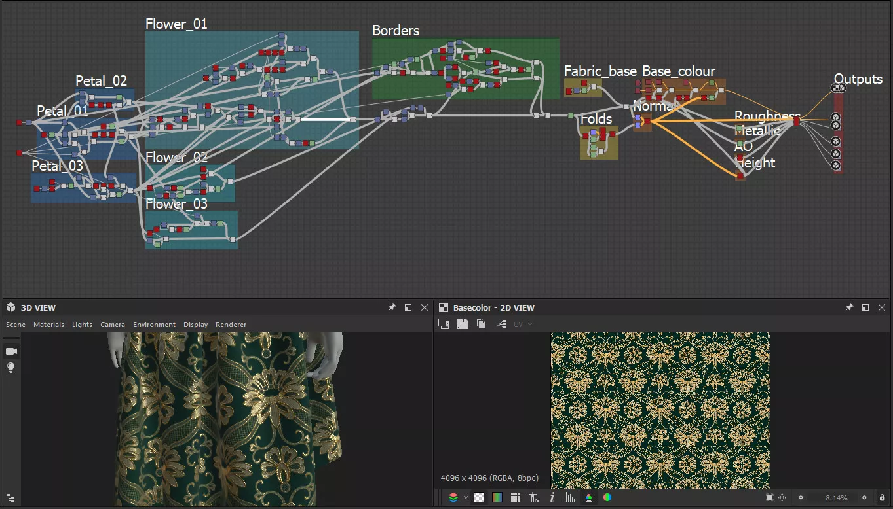
Task: Click the zoom in plus button in 2D View
Action: coord(864,498)
